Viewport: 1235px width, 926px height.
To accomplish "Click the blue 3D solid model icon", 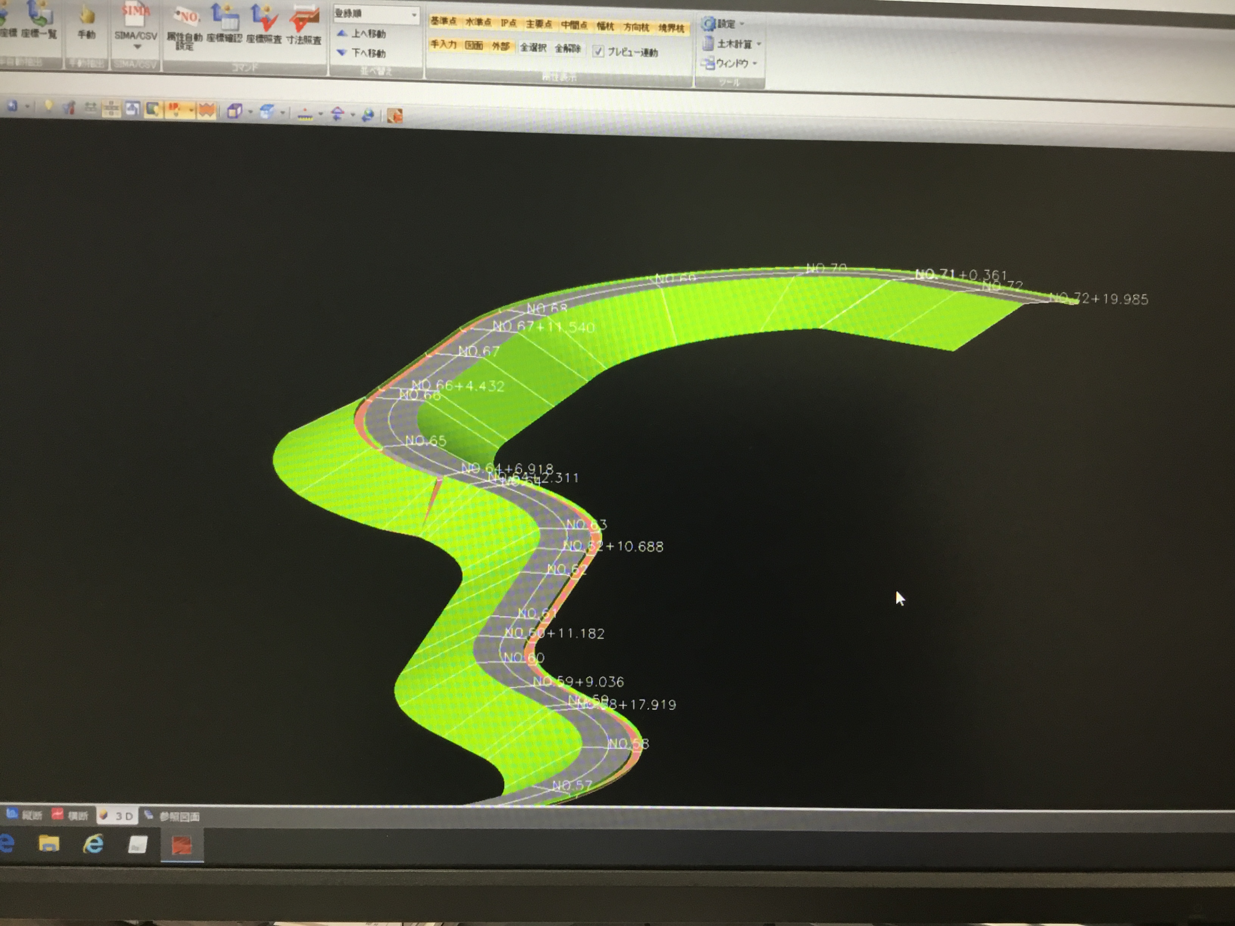I will (x=267, y=112).
